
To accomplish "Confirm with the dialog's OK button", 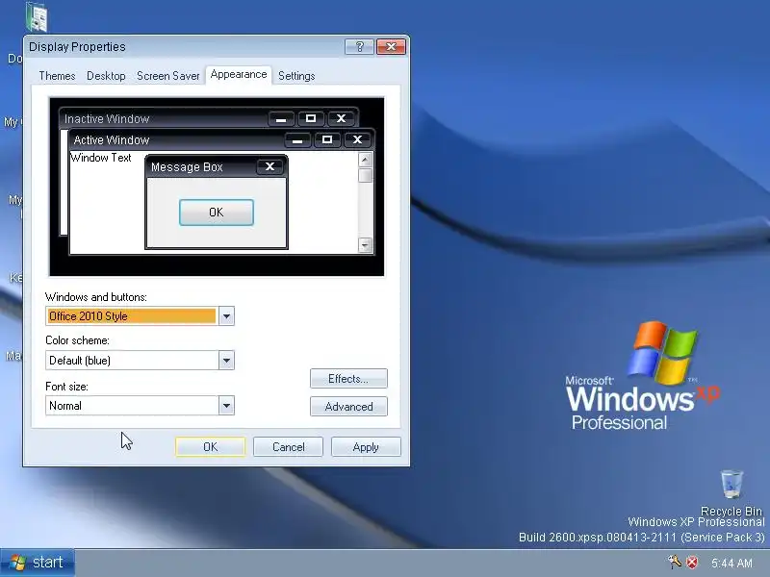I will click(210, 447).
